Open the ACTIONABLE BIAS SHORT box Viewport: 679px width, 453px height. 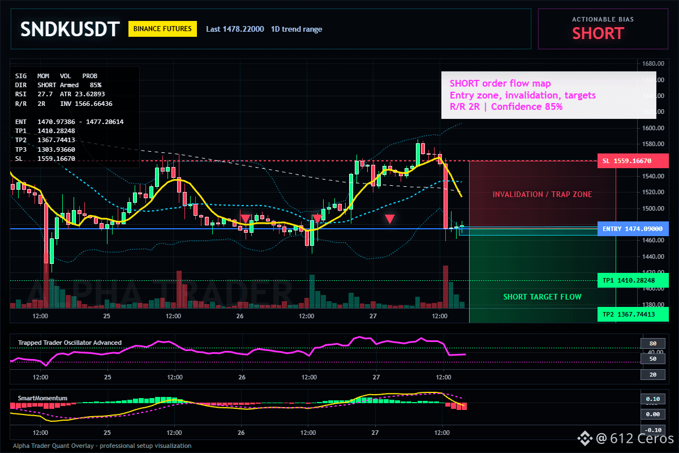603,29
